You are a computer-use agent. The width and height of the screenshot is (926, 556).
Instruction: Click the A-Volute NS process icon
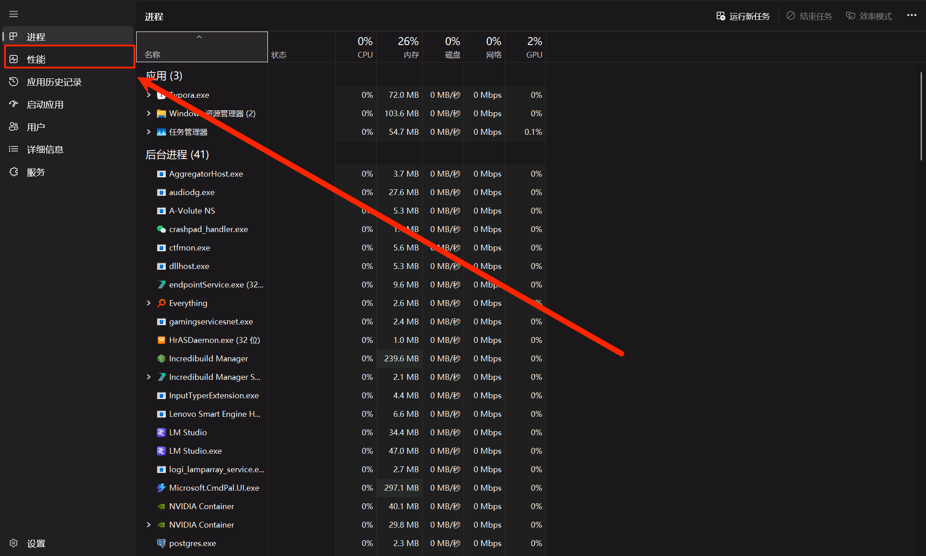[x=161, y=211]
